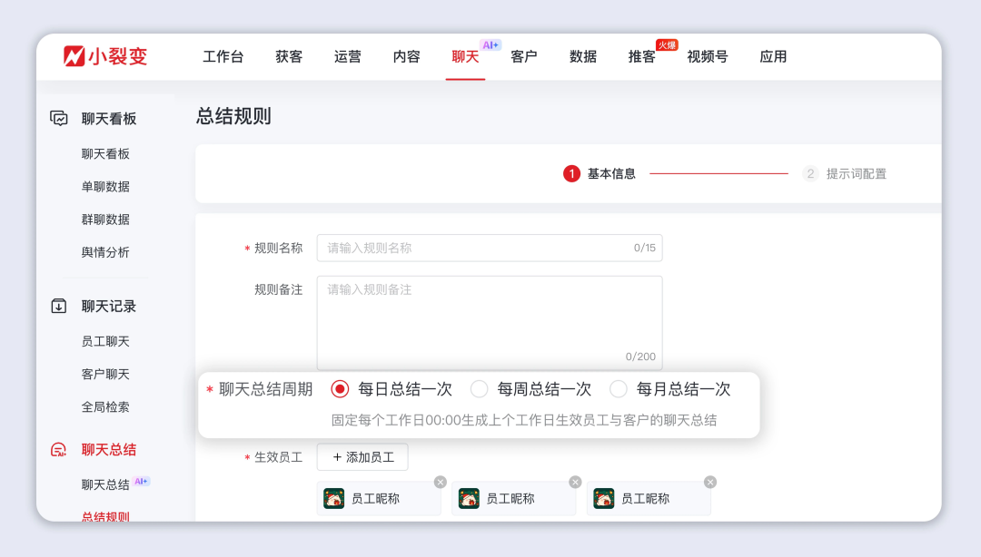Navigate to 全局检索 in the sidebar
This screenshot has height=557, width=981.
click(x=105, y=406)
